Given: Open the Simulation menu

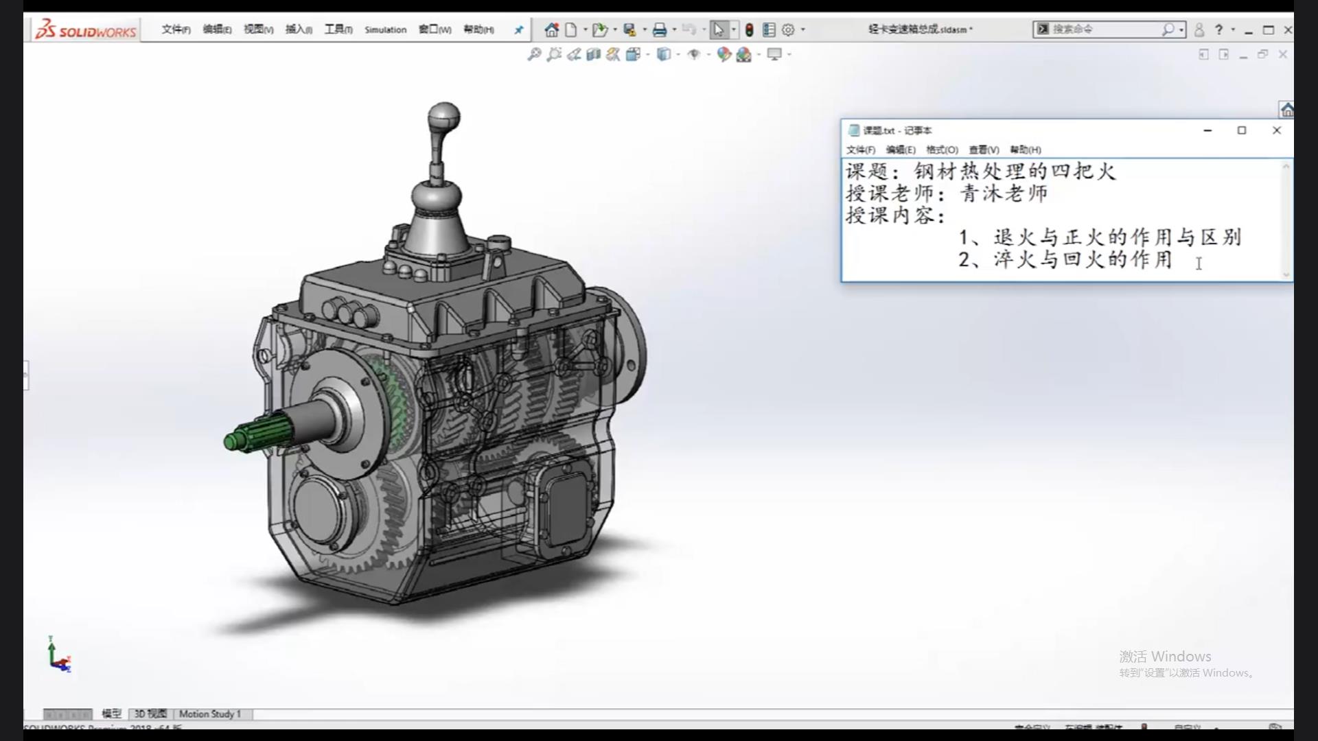Looking at the screenshot, I should click(x=385, y=30).
